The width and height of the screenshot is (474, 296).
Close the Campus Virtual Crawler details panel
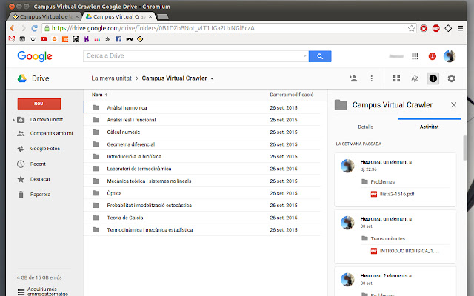pos(453,105)
